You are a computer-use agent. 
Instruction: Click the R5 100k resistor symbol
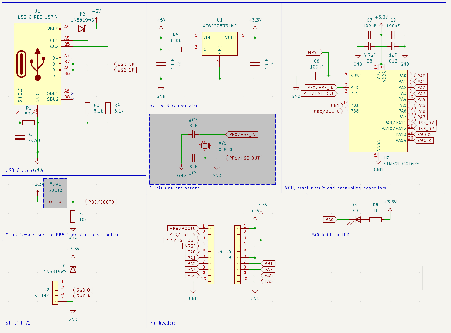pyautogui.click(x=176, y=49)
